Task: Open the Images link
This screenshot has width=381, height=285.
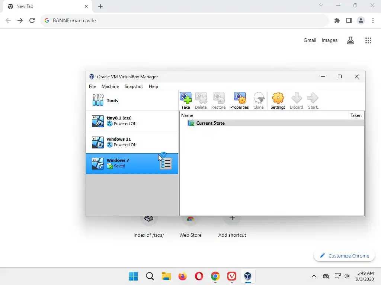Action: 330,40
